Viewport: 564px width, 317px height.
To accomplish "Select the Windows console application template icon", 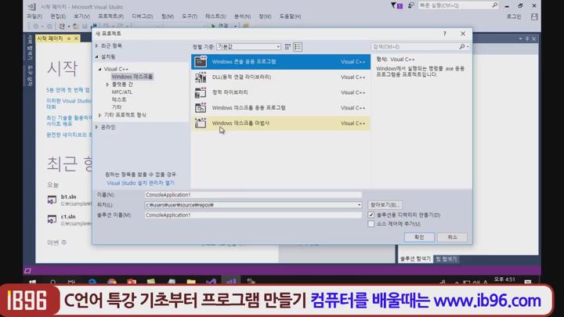I will (x=201, y=62).
